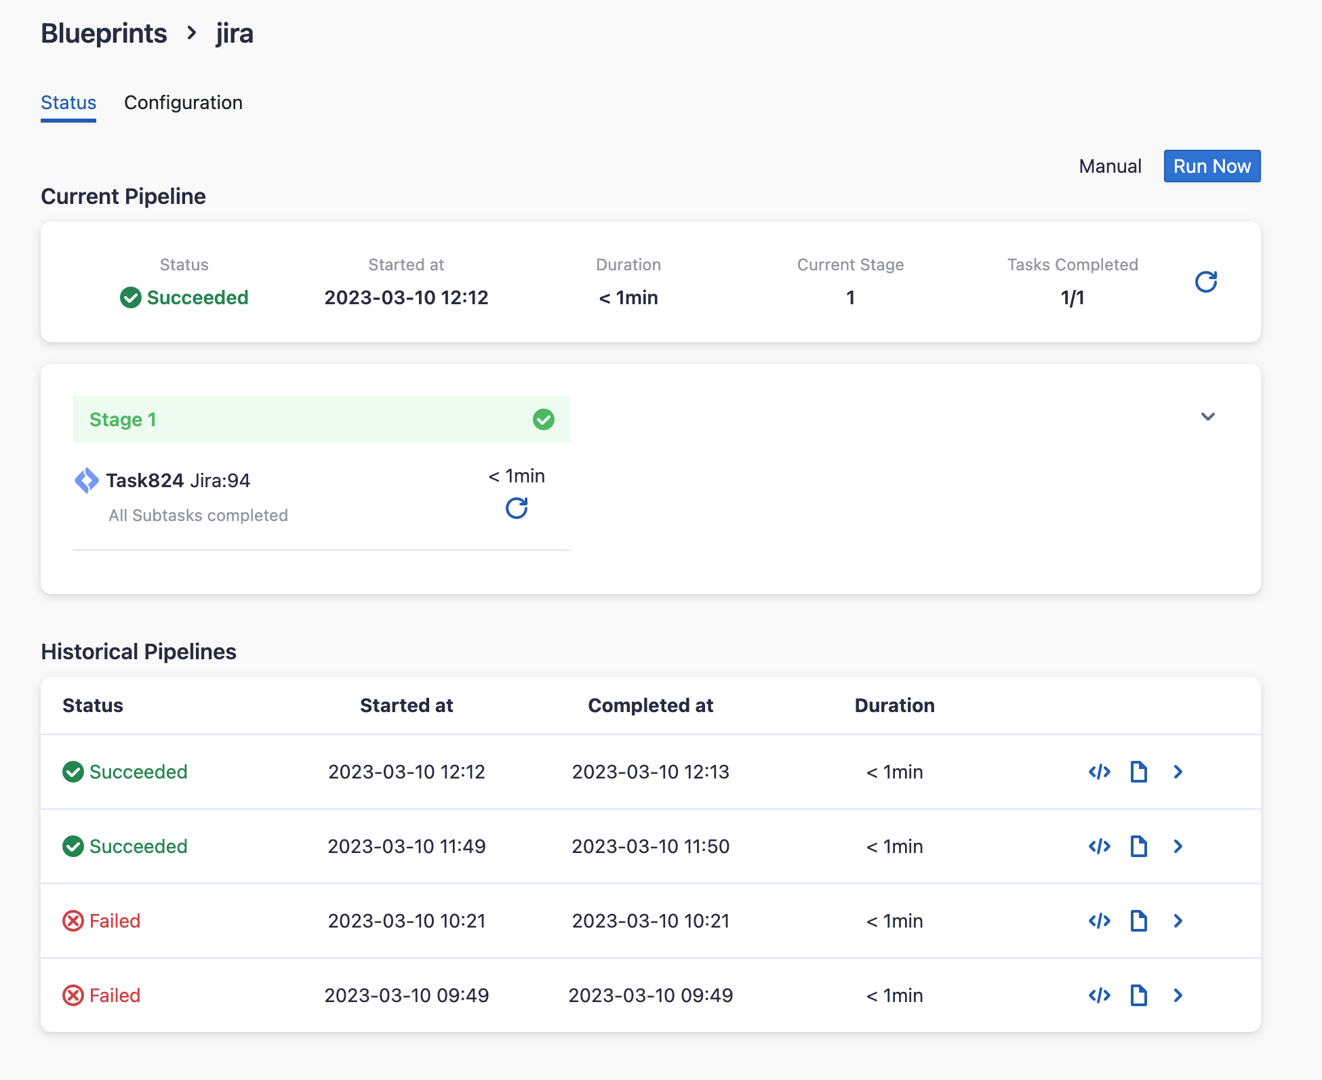Screen dimensions: 1322x1080
Task: Select the Status tab
Action: pyautogui.click(x=68, y=103)
